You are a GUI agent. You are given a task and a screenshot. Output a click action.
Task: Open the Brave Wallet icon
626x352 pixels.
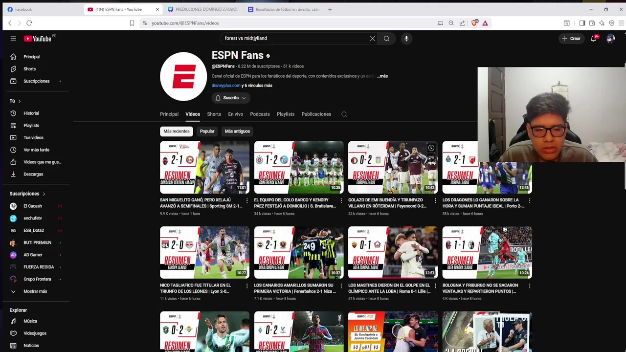[592, 23]
